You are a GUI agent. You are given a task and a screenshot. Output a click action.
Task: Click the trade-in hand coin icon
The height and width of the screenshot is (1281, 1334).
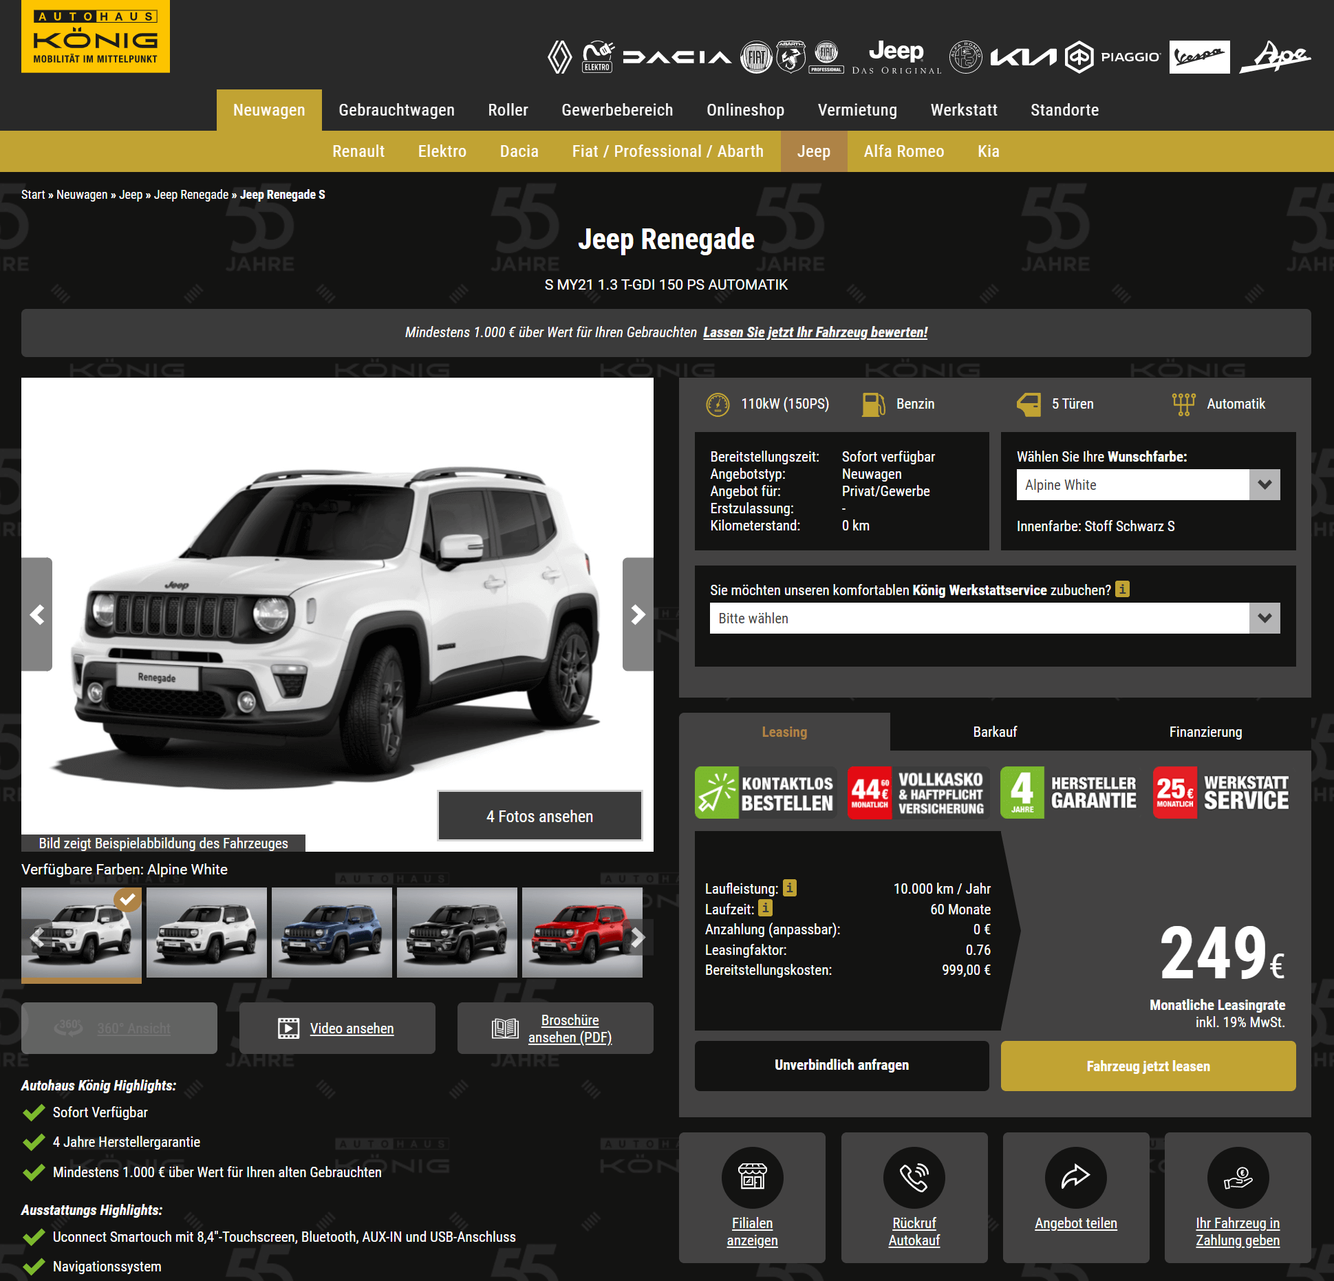[1238, 1177]
